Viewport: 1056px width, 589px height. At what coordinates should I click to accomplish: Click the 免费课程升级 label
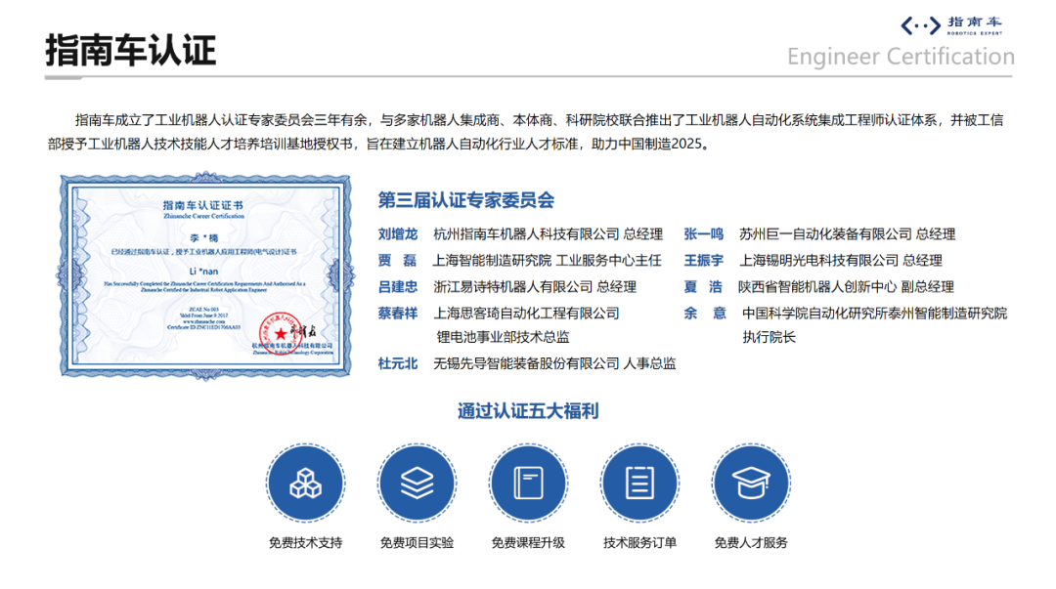pyautogui.click(x=528, y=542)
